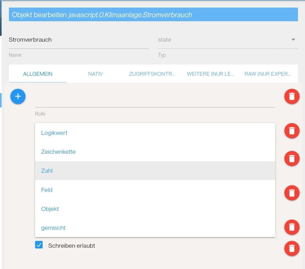Click the Rolle input field
Screen dimensions: 305x269
155,100
